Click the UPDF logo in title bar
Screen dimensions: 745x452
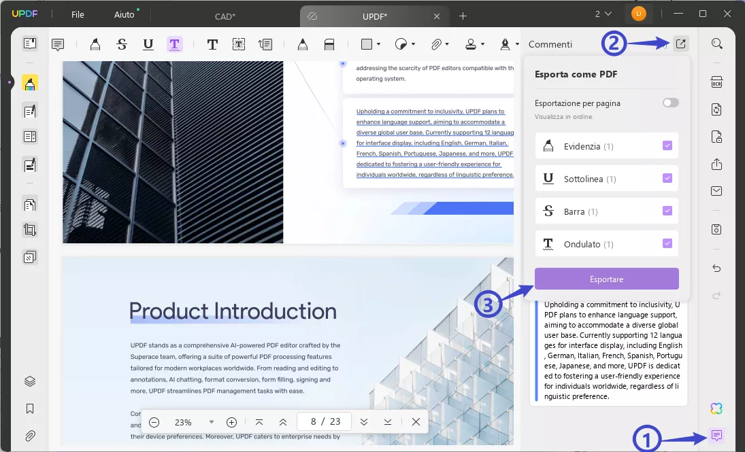click(x=24, y=14)
